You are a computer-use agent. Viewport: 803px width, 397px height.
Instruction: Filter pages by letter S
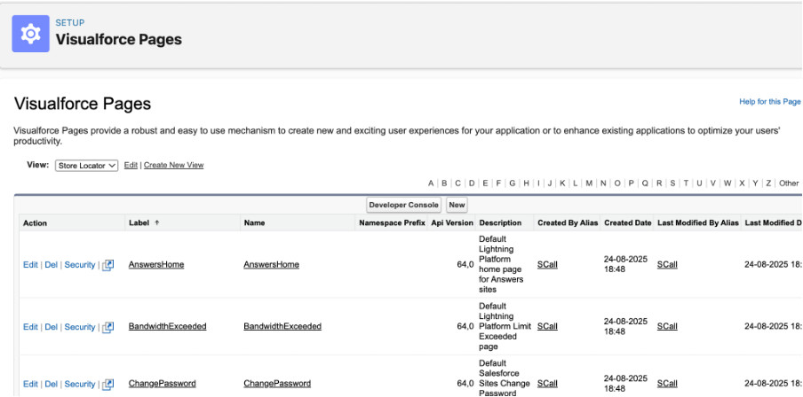(672, 183)
